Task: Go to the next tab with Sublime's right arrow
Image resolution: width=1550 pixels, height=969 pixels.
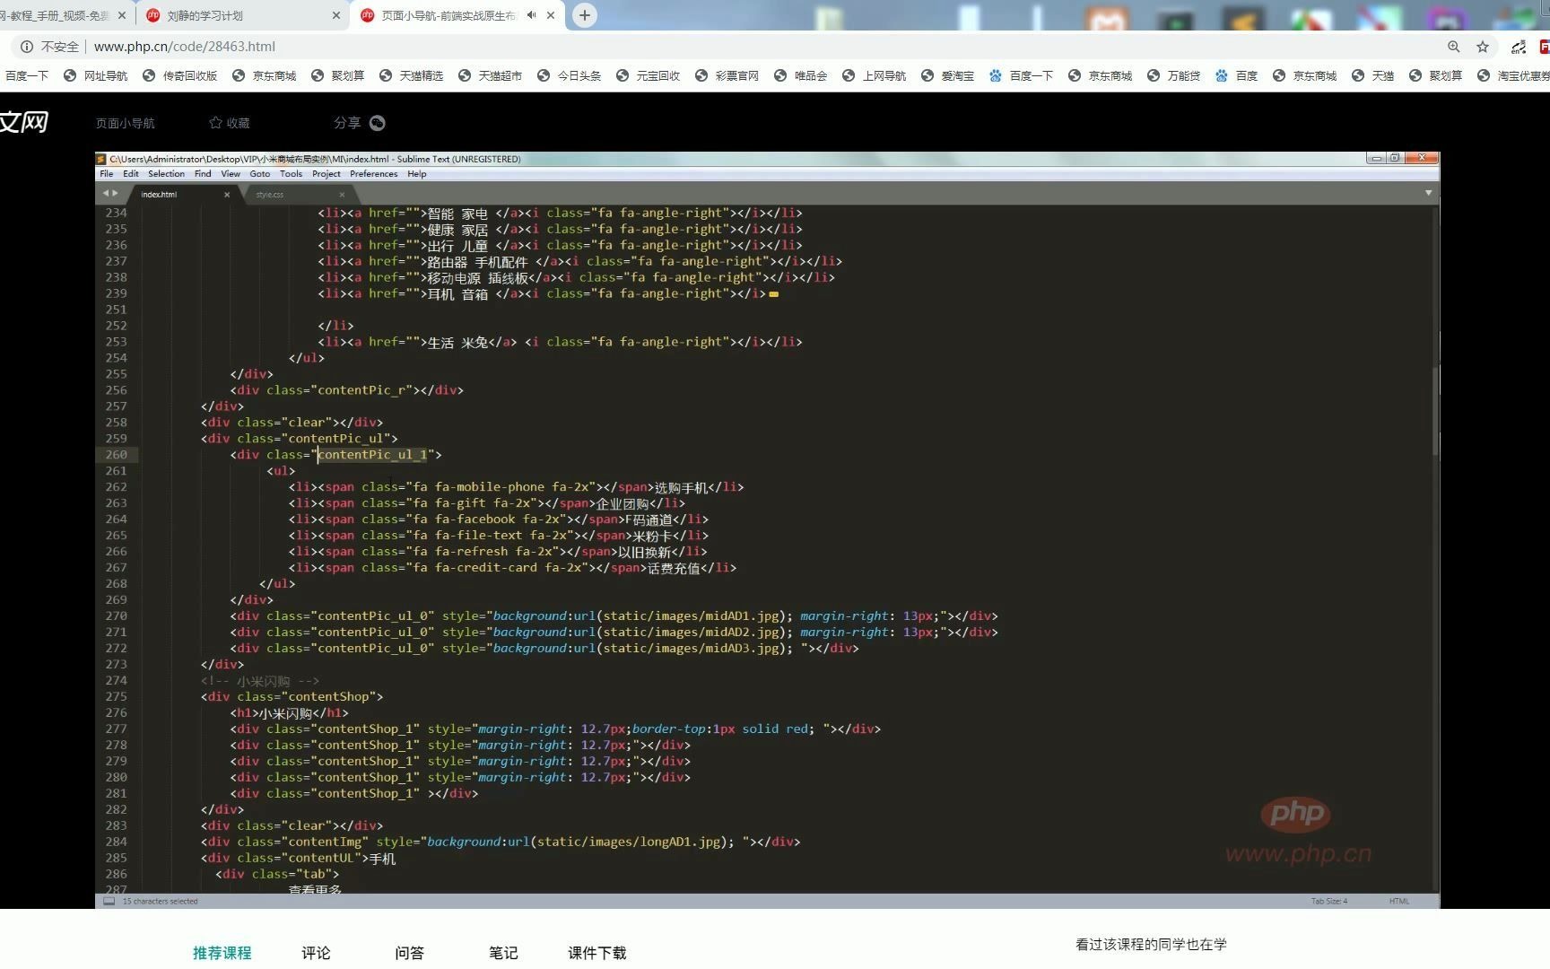Action: (x=115, y=193)
